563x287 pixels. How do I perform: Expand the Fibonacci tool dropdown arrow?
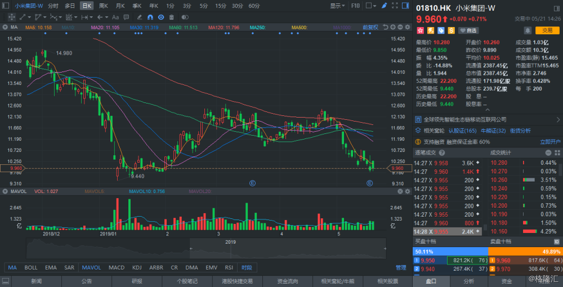click(76, 17)
